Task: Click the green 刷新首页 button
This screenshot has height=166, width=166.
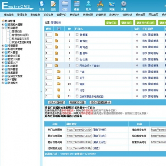Action: point(127,22)
